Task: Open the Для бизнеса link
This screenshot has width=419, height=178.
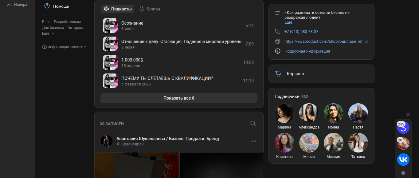Action: click(x=53, y=28)
